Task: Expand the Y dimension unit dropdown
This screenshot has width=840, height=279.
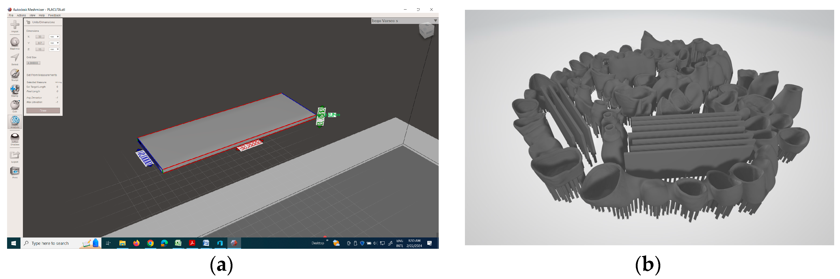Action: tap(54, 43)
